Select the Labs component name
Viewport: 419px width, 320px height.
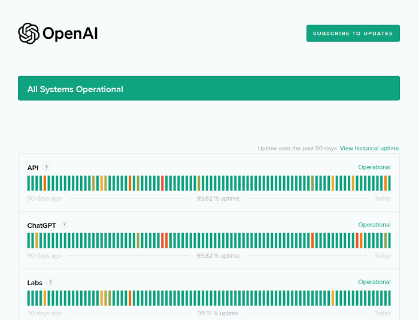click(35, 283)
